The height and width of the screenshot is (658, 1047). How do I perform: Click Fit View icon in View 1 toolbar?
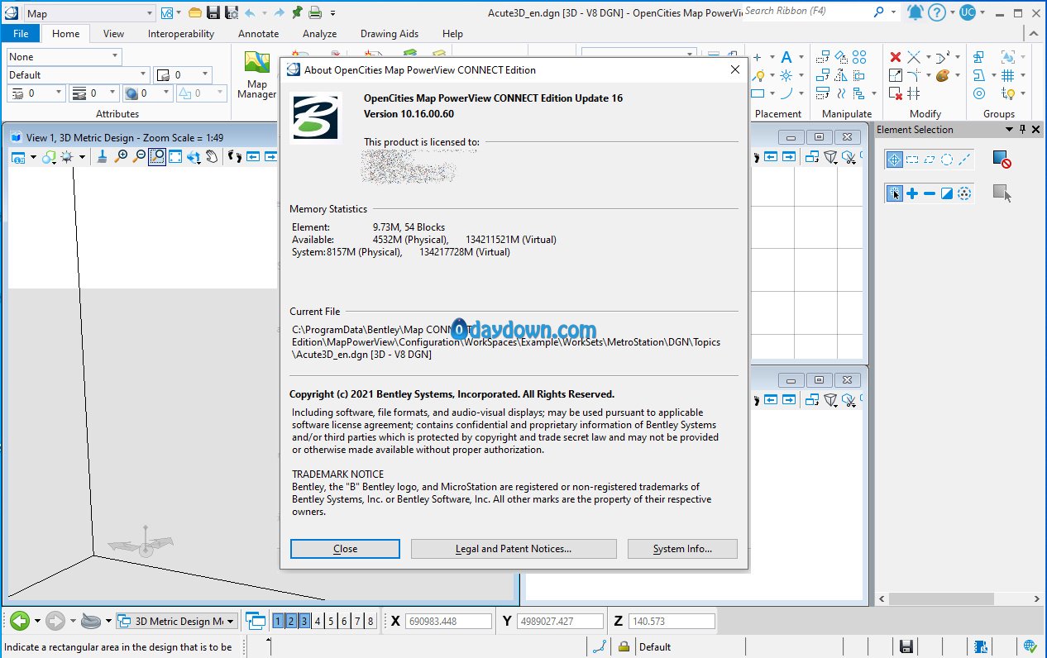click(x=175, y=156)
